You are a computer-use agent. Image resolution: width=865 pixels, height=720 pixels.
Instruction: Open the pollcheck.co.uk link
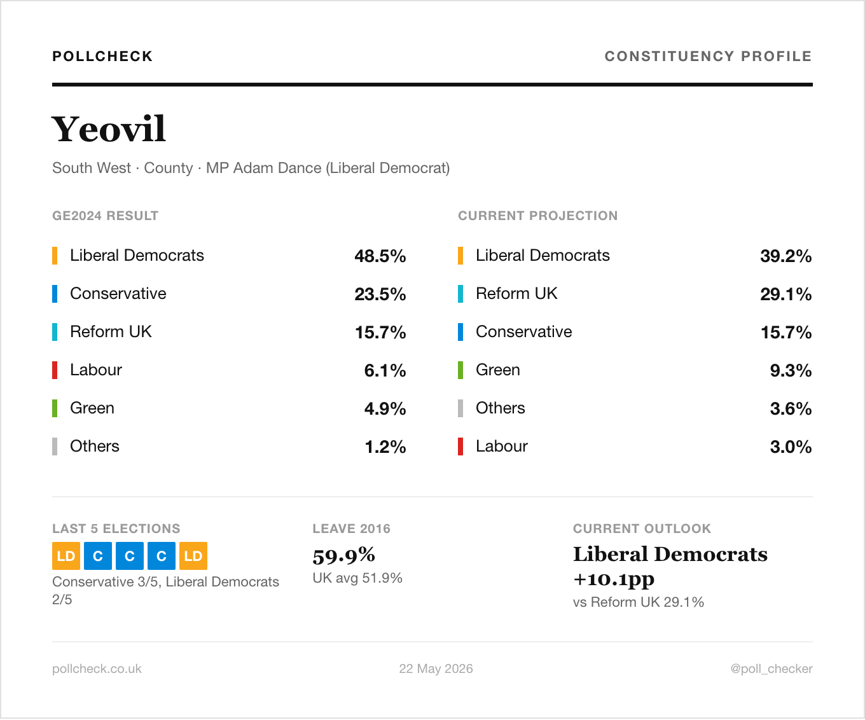[97, 668]
